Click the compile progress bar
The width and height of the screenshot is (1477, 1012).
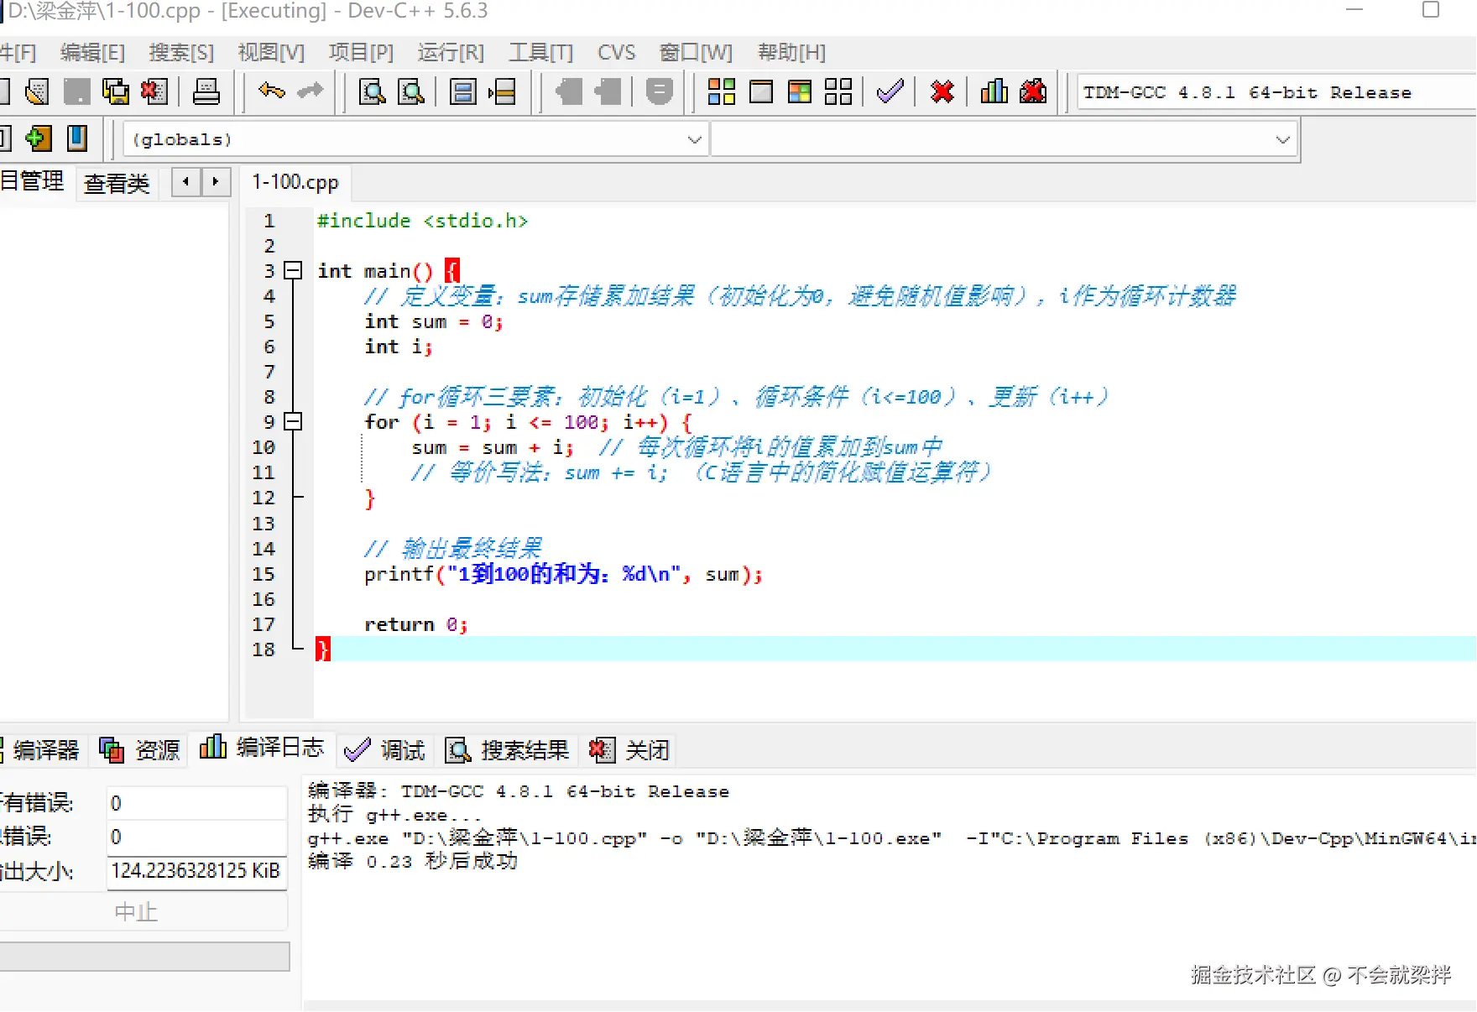(x=144, y=957)
